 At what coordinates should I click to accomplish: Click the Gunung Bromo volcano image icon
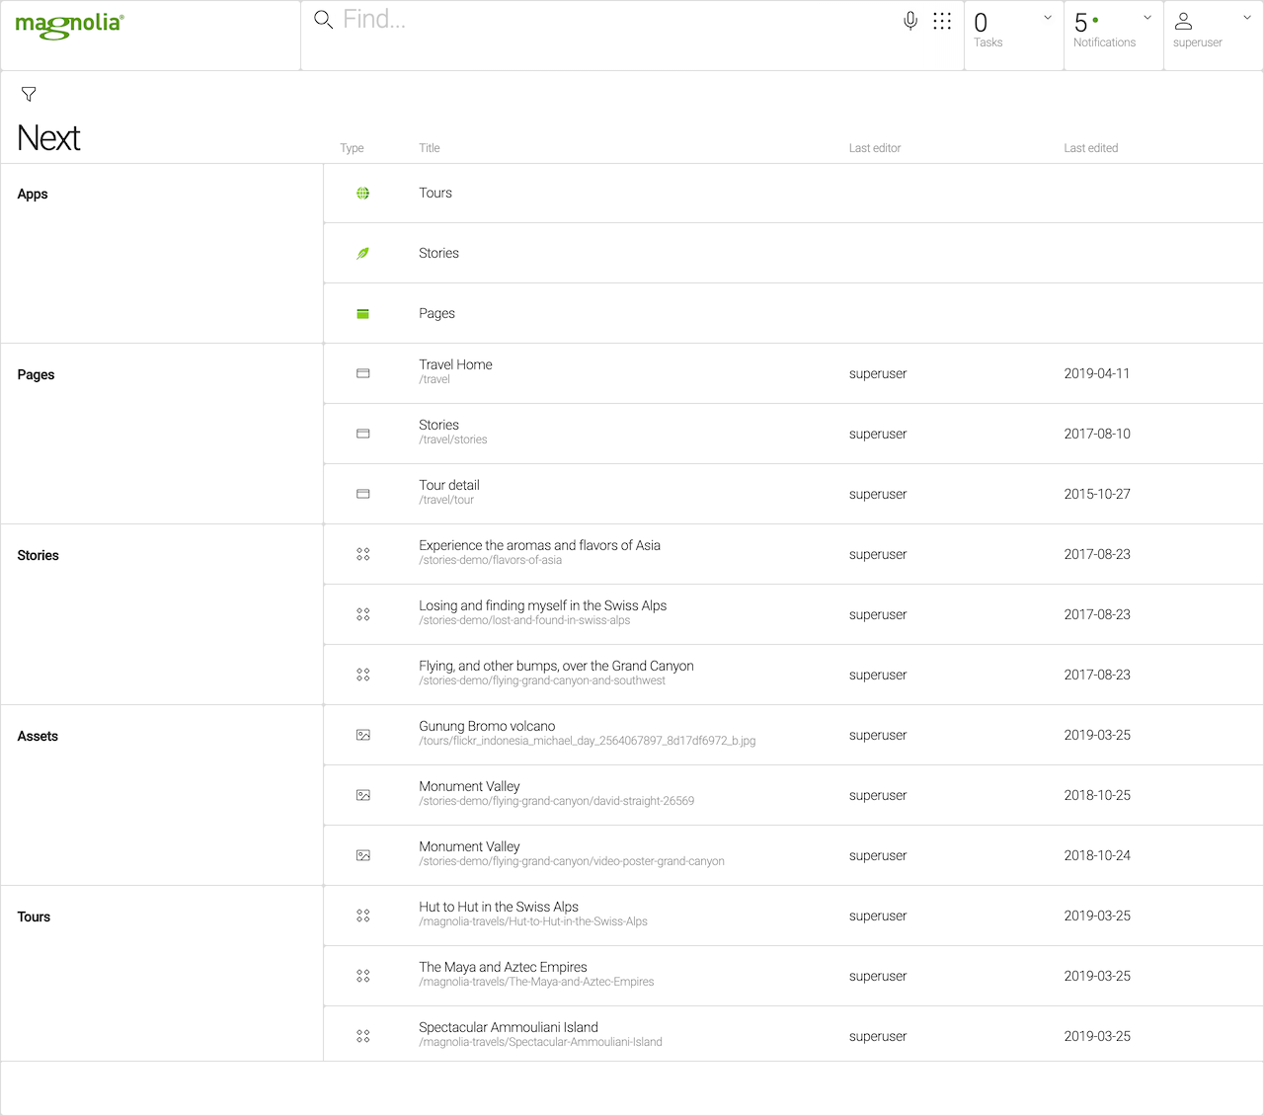(x=362, y=735)
